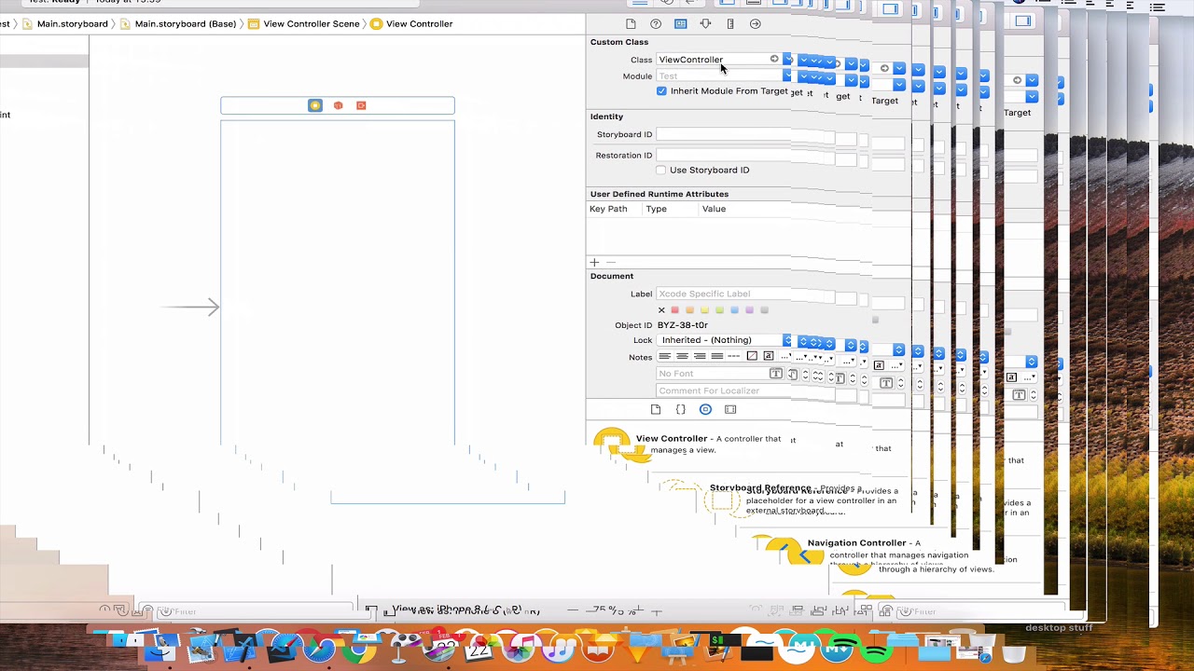Viewport: 1194px width, 671px height.
Task: Click the Xcode Specific Label field
Action: (x=723, y=294)
